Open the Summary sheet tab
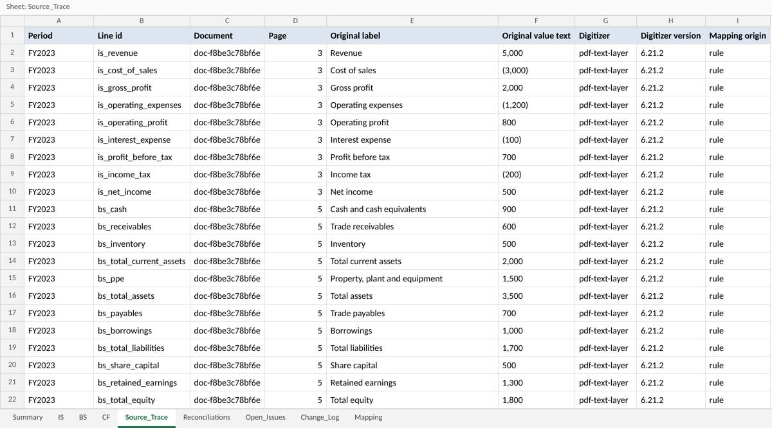The height and width of the screenshot is (428, 772). [28, 417]
